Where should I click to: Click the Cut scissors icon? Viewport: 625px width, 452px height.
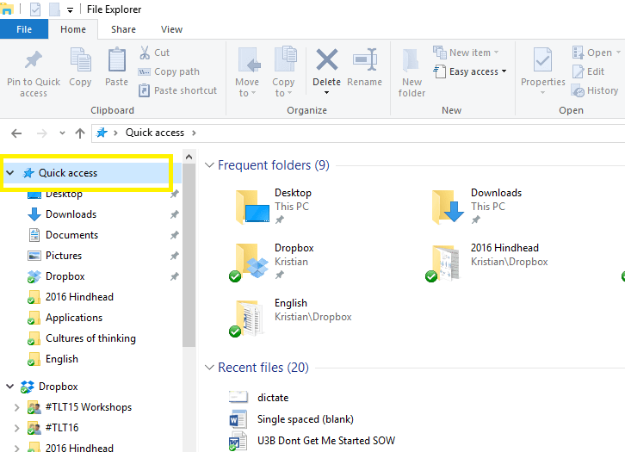[x=144, y=53]
